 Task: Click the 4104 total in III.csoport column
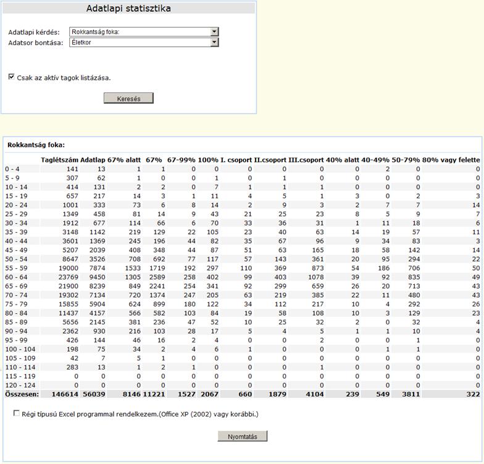[x=315, y=394]
